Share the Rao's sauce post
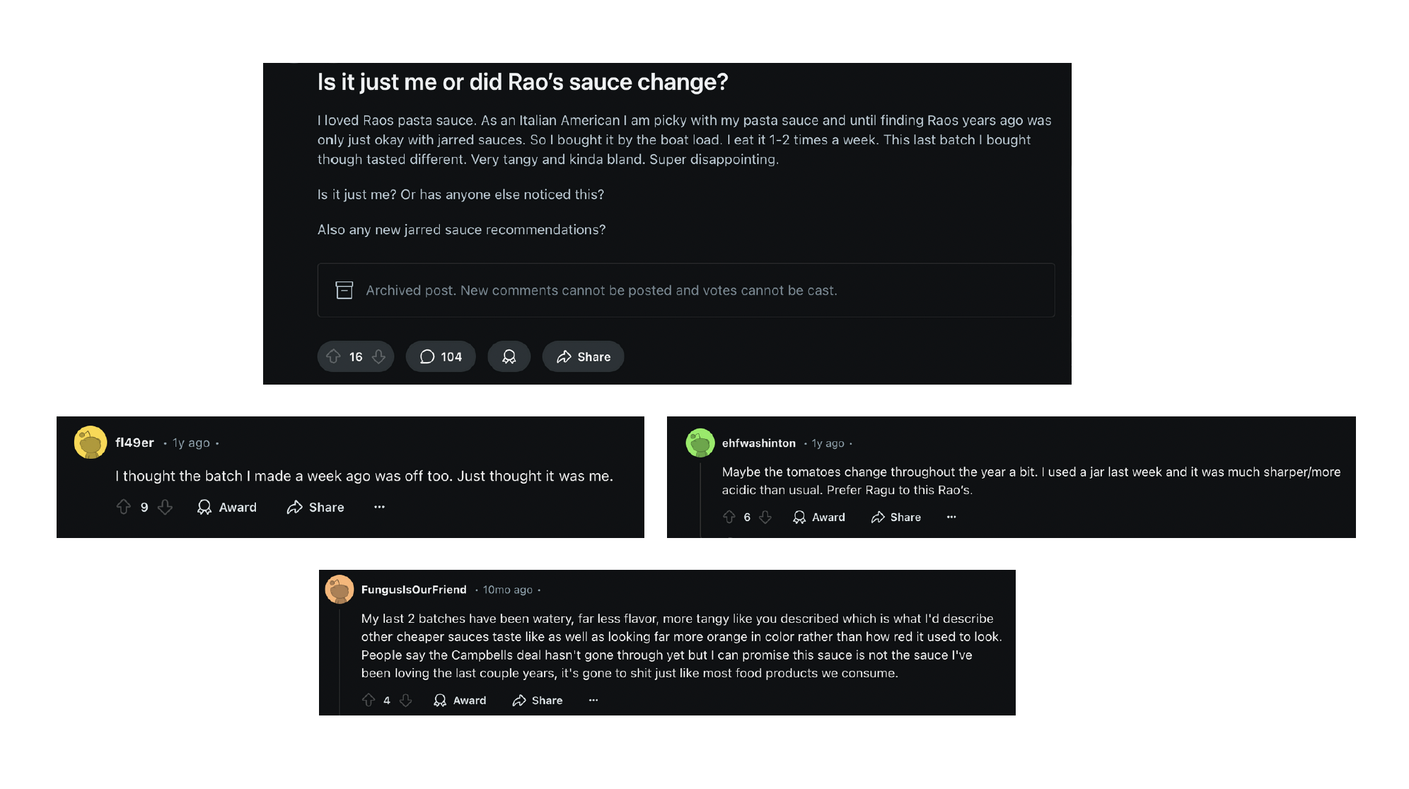The image size is (1409, 789). coord(583,357)
